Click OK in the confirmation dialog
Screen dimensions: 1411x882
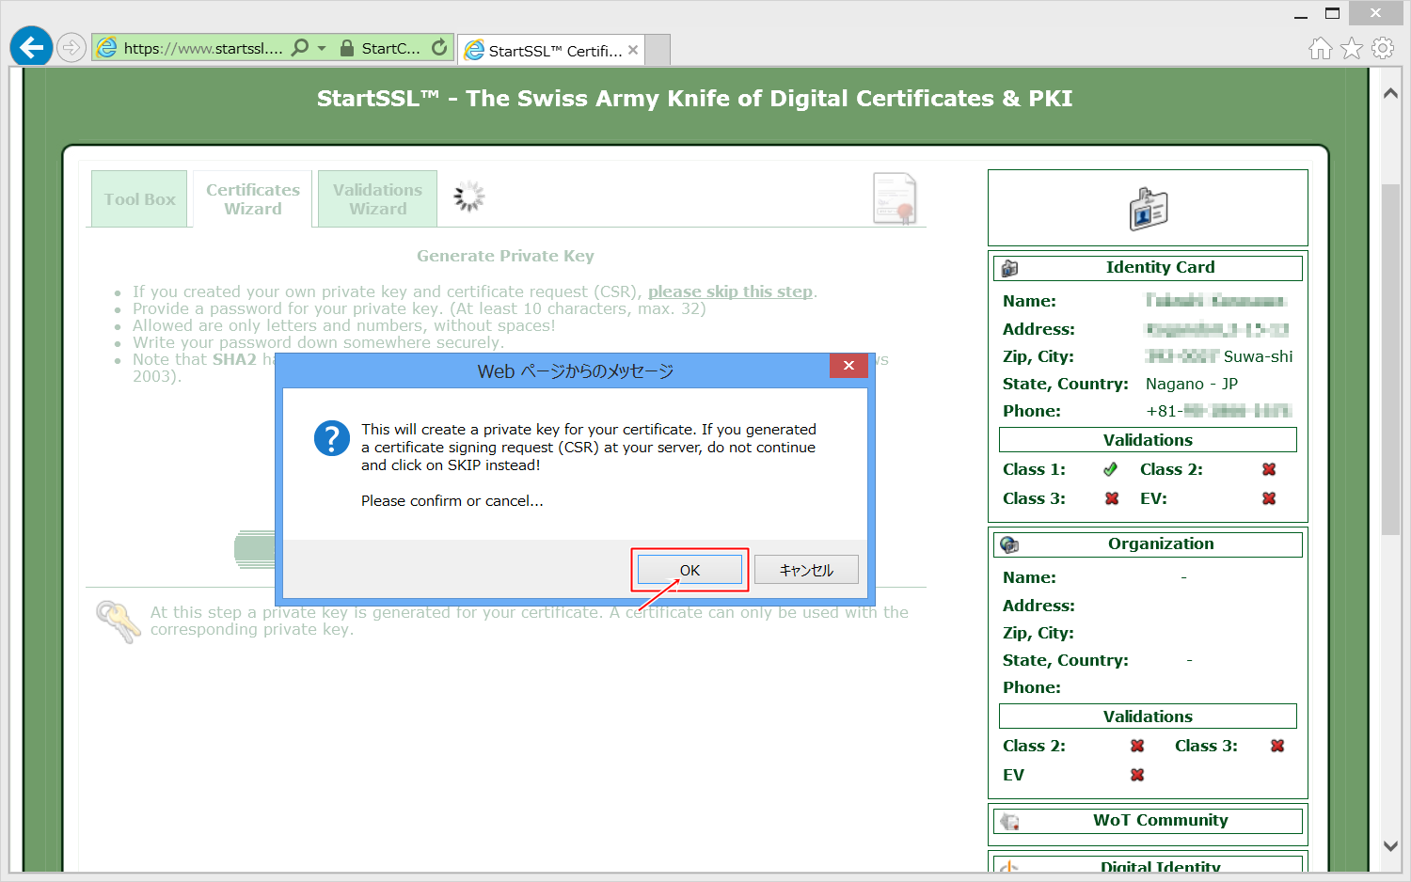[x=690, y=570]
